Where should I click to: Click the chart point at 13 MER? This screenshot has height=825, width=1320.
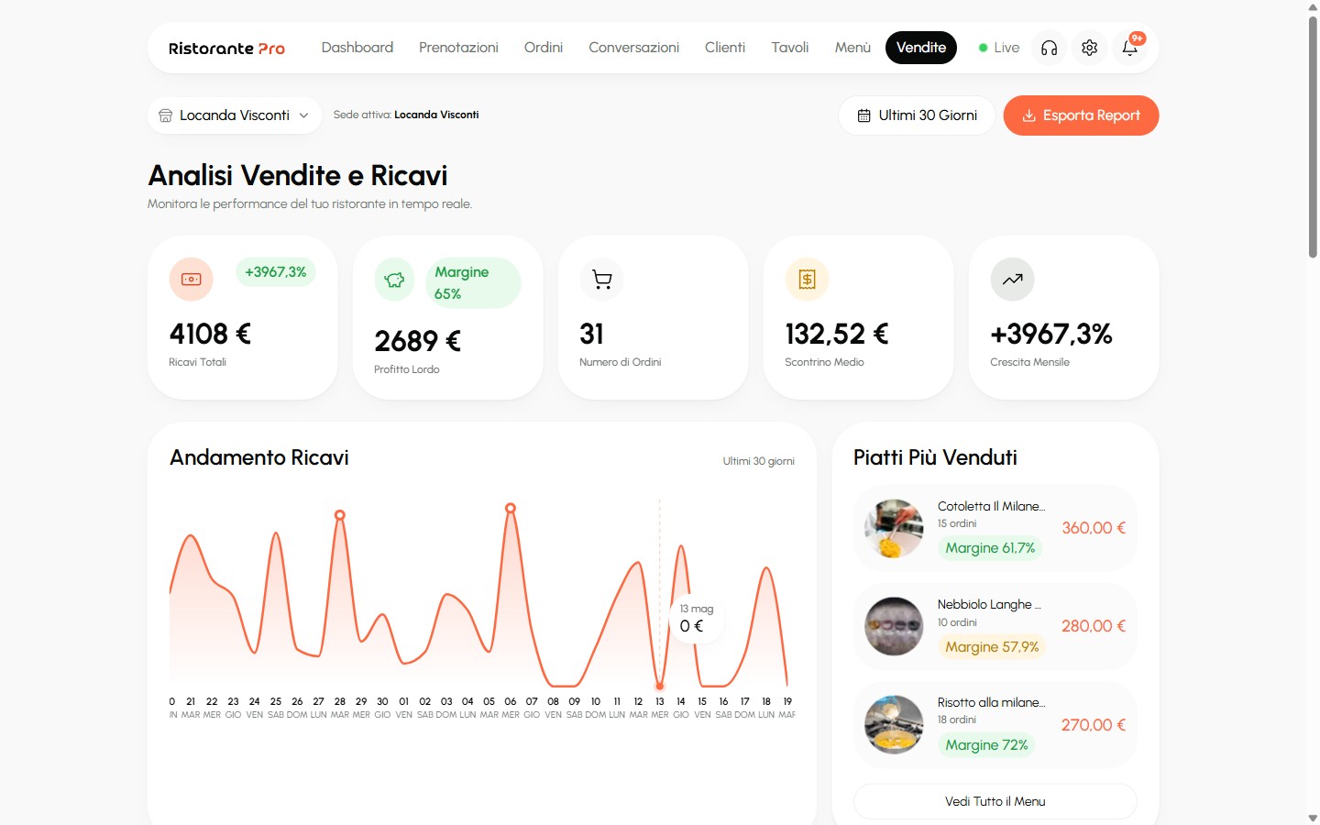[659, 686]
